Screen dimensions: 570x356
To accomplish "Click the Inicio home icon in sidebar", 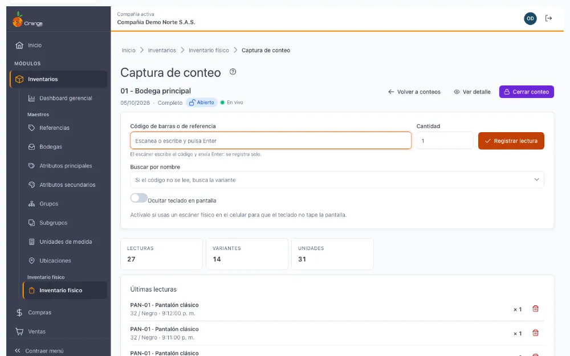I will (19, 46).
